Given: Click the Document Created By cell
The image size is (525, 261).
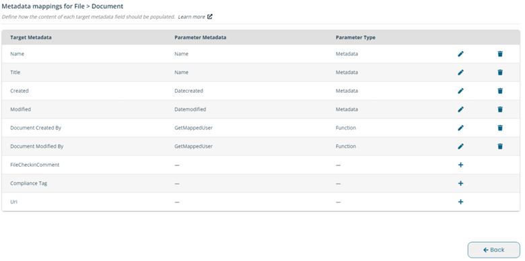Looking at the screenshot, I should (x=36, y=128).
